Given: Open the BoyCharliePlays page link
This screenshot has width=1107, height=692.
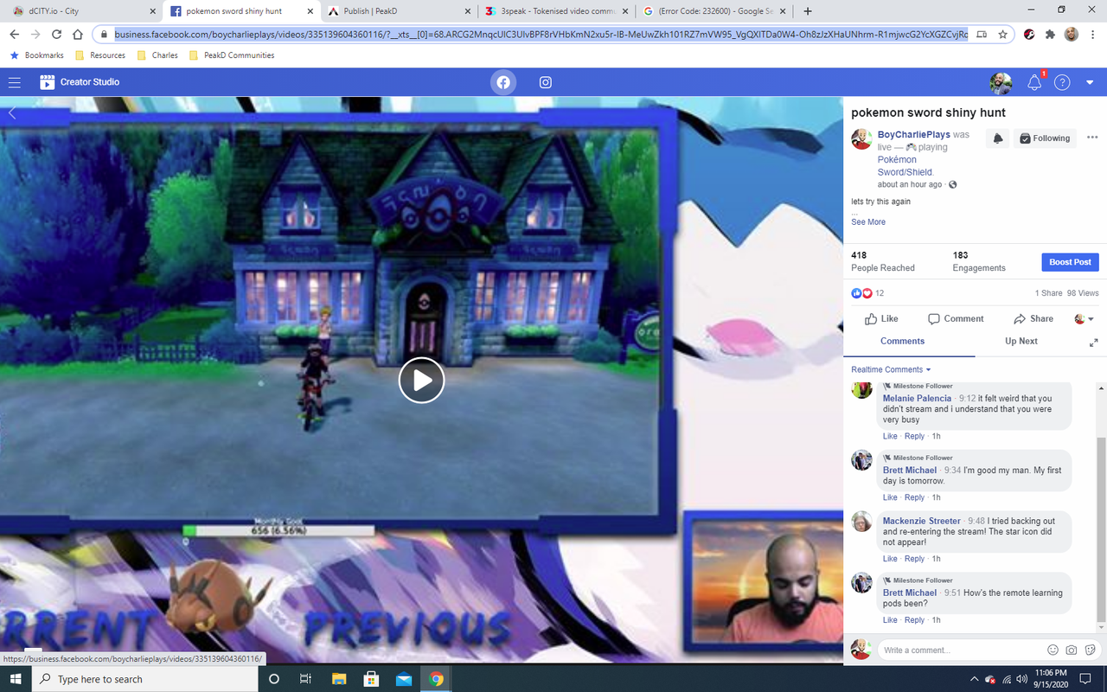Looking at the screenshot, I should 913,135.
